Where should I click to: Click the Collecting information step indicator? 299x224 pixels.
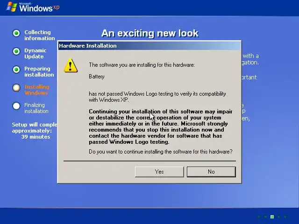pos(16,33)
